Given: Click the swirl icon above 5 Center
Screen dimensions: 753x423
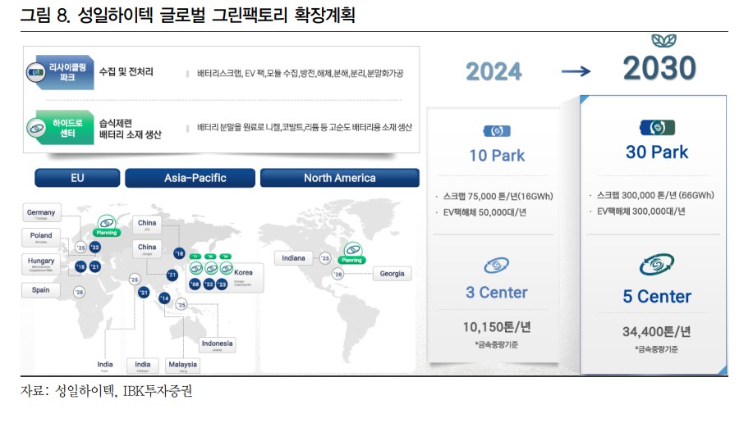Looking at the screenshot, I should coord(656,265).
